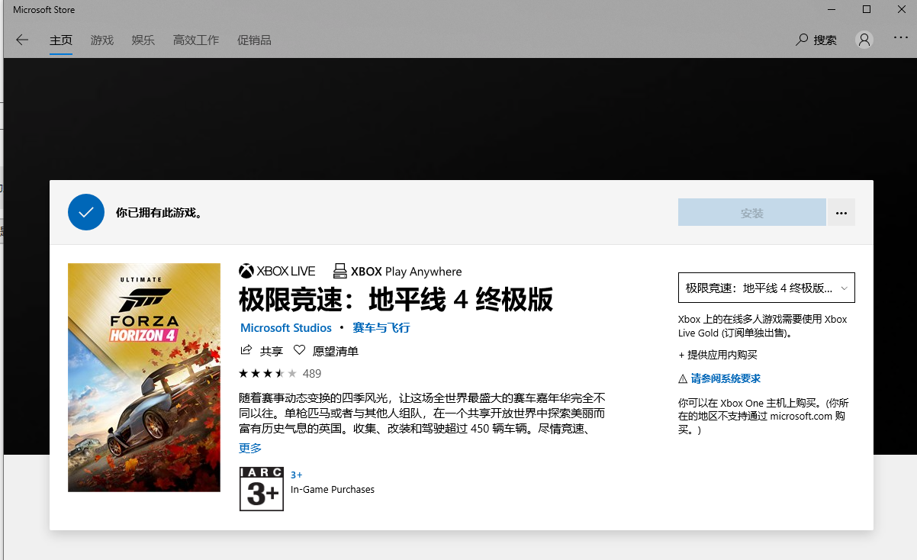Maximize the Microsoft Store window

[867, 9]
